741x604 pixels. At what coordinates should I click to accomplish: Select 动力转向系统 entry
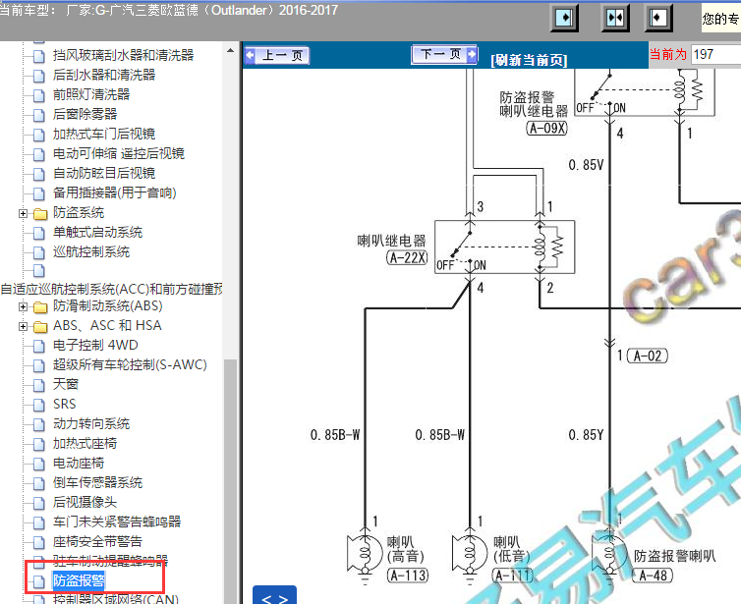pyautogui.click(x=91, y=423)
